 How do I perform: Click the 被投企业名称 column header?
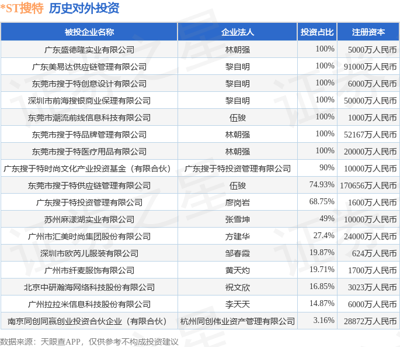[89, 32]
